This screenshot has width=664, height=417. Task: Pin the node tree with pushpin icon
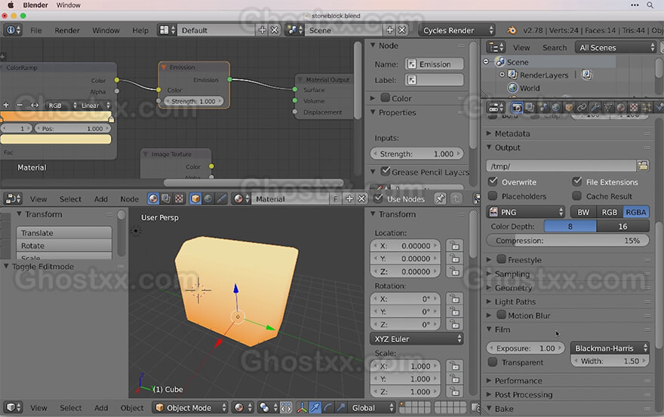point(440,198)
